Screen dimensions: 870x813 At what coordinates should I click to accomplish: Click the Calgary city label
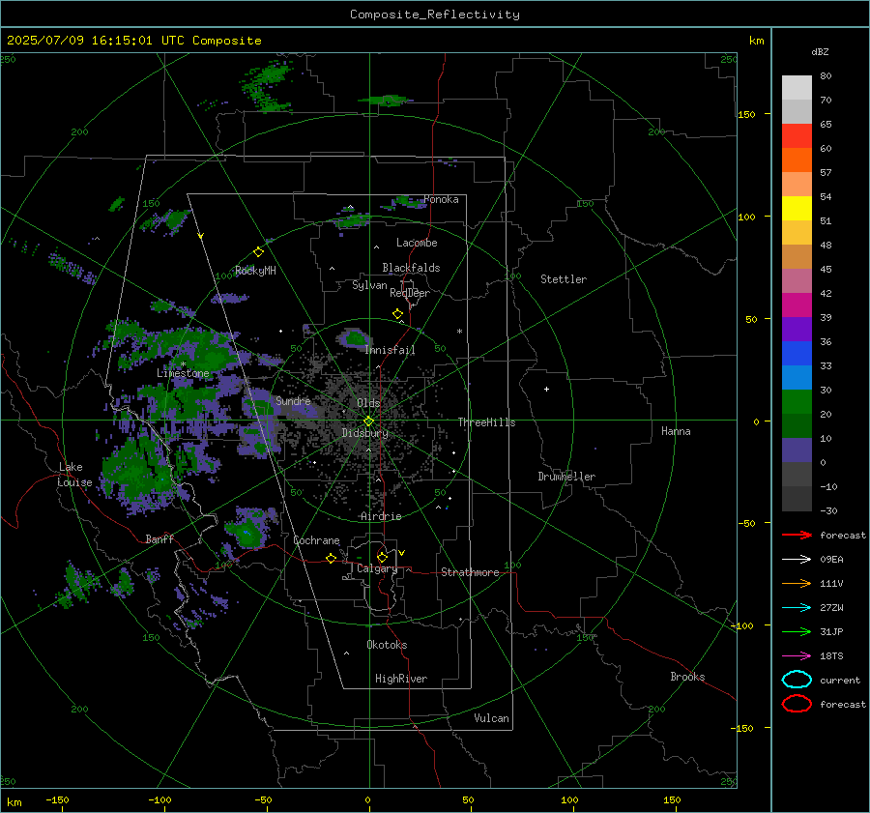(377, 568)
